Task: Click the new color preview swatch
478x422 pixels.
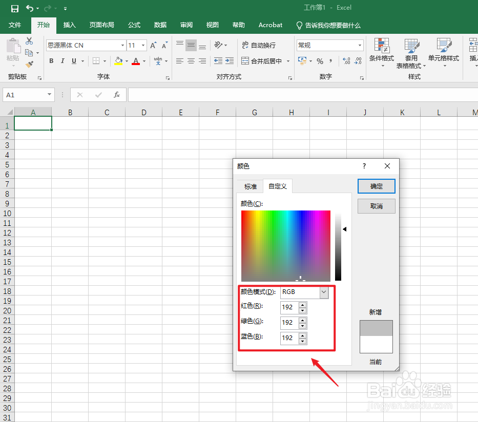Action: tap(376, 328)
